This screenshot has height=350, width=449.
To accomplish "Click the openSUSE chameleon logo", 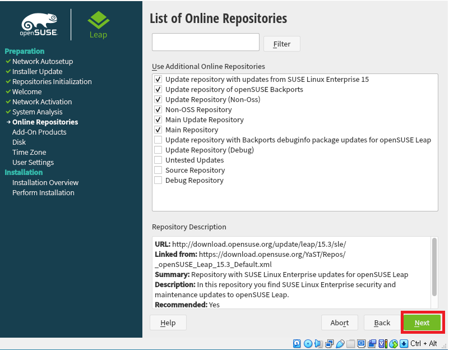I will [39, 25].
